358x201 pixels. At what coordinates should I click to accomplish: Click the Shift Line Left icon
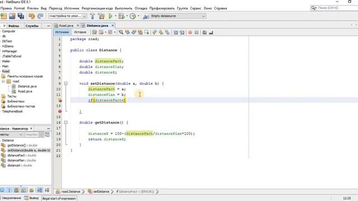[176, 32]
